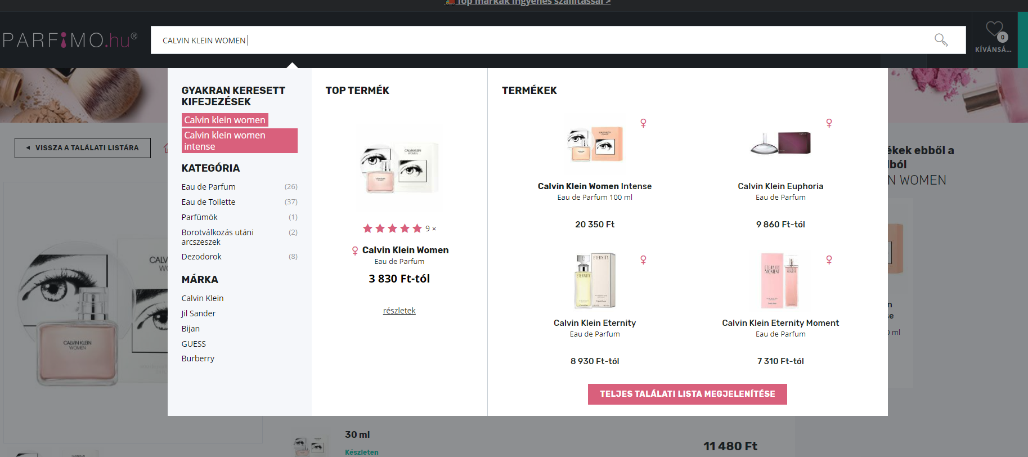Choose the 'Calvin klein women' search suggestion

(225, 120)
